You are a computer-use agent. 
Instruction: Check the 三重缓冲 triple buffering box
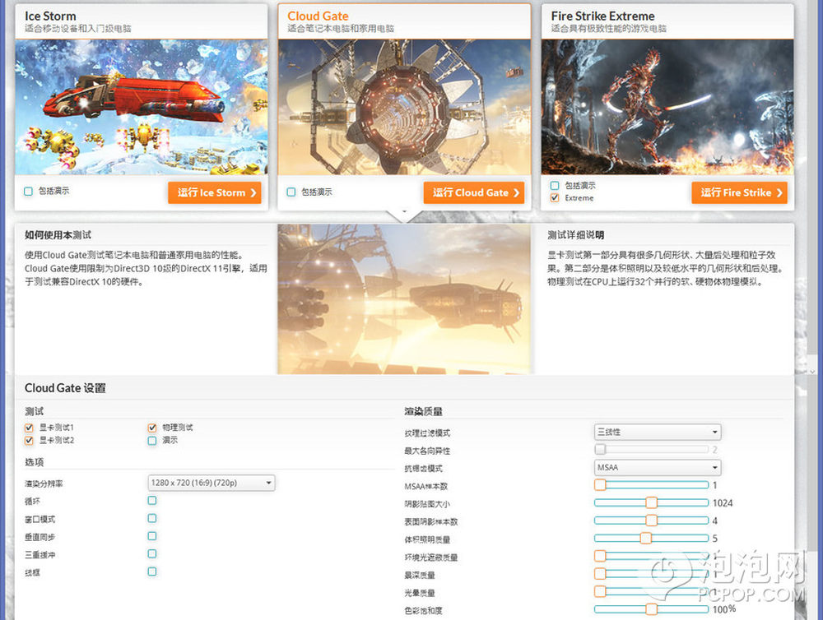pos(152,554)
